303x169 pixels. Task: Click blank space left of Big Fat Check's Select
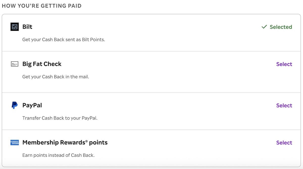point(177,64)
